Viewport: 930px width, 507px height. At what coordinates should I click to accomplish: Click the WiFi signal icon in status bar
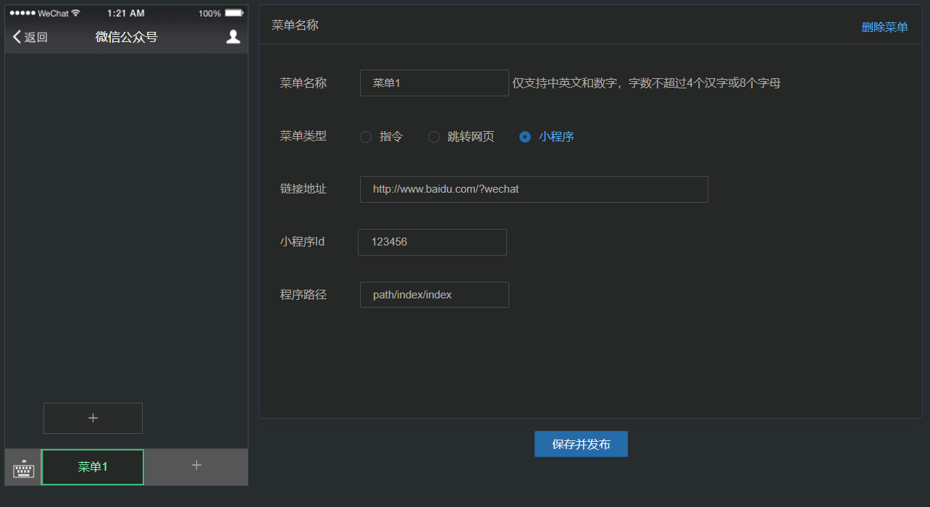75,13
